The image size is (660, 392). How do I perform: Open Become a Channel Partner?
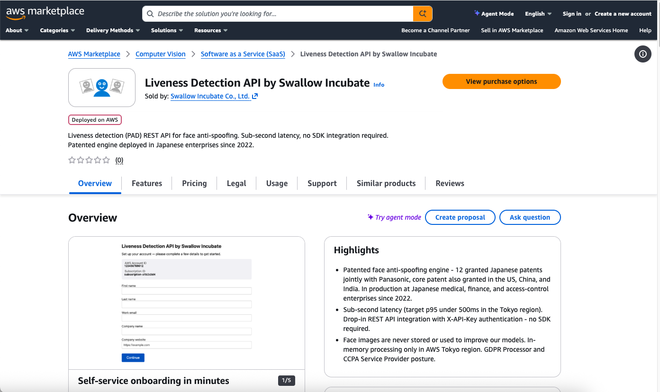pos(435,30)
